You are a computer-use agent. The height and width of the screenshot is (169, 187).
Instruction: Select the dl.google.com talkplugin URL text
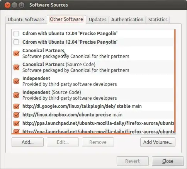click(82, 106)
